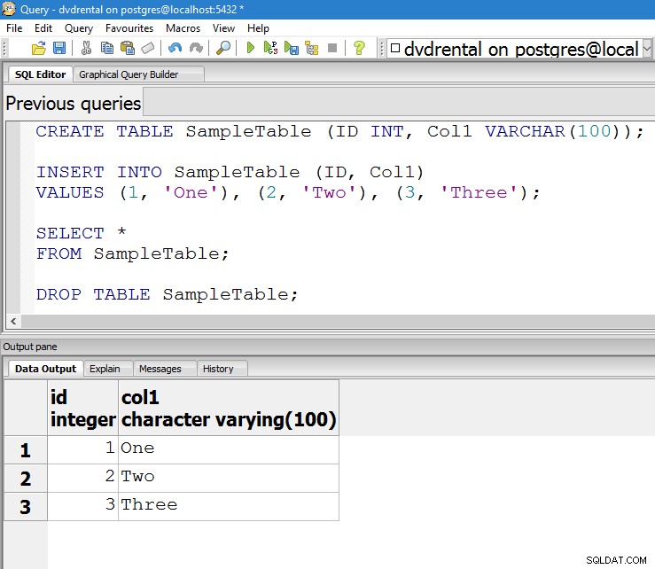Select row header 3 in results
This screenshot has width=655, height=569.
pyautogui.click(x=26, y=507)
